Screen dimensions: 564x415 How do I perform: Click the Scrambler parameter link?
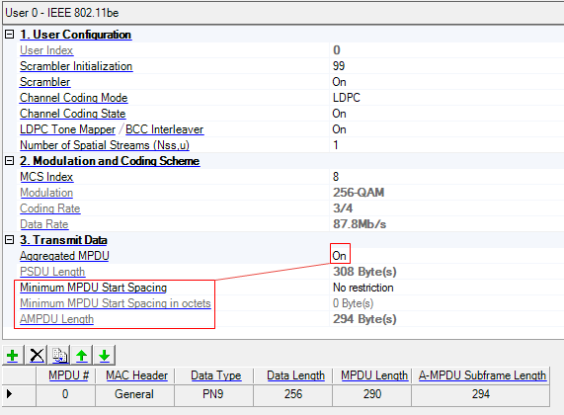[45, 82]
